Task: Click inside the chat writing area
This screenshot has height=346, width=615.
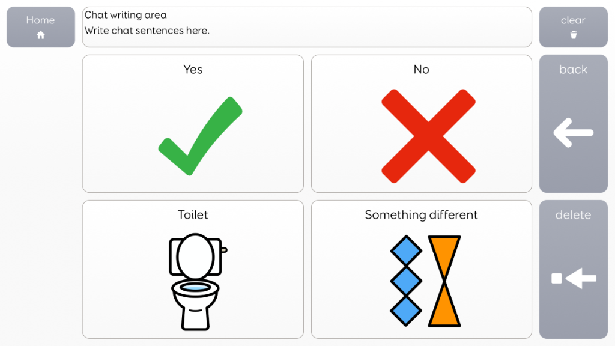Action: (307, 27)
